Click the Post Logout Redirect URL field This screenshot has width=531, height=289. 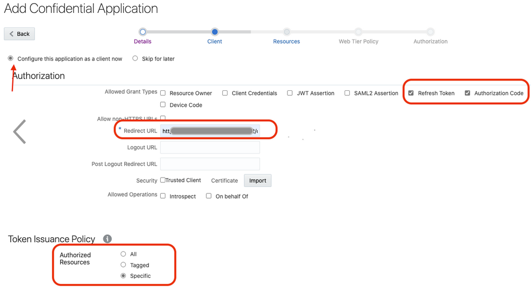click(x=210, y=164)
